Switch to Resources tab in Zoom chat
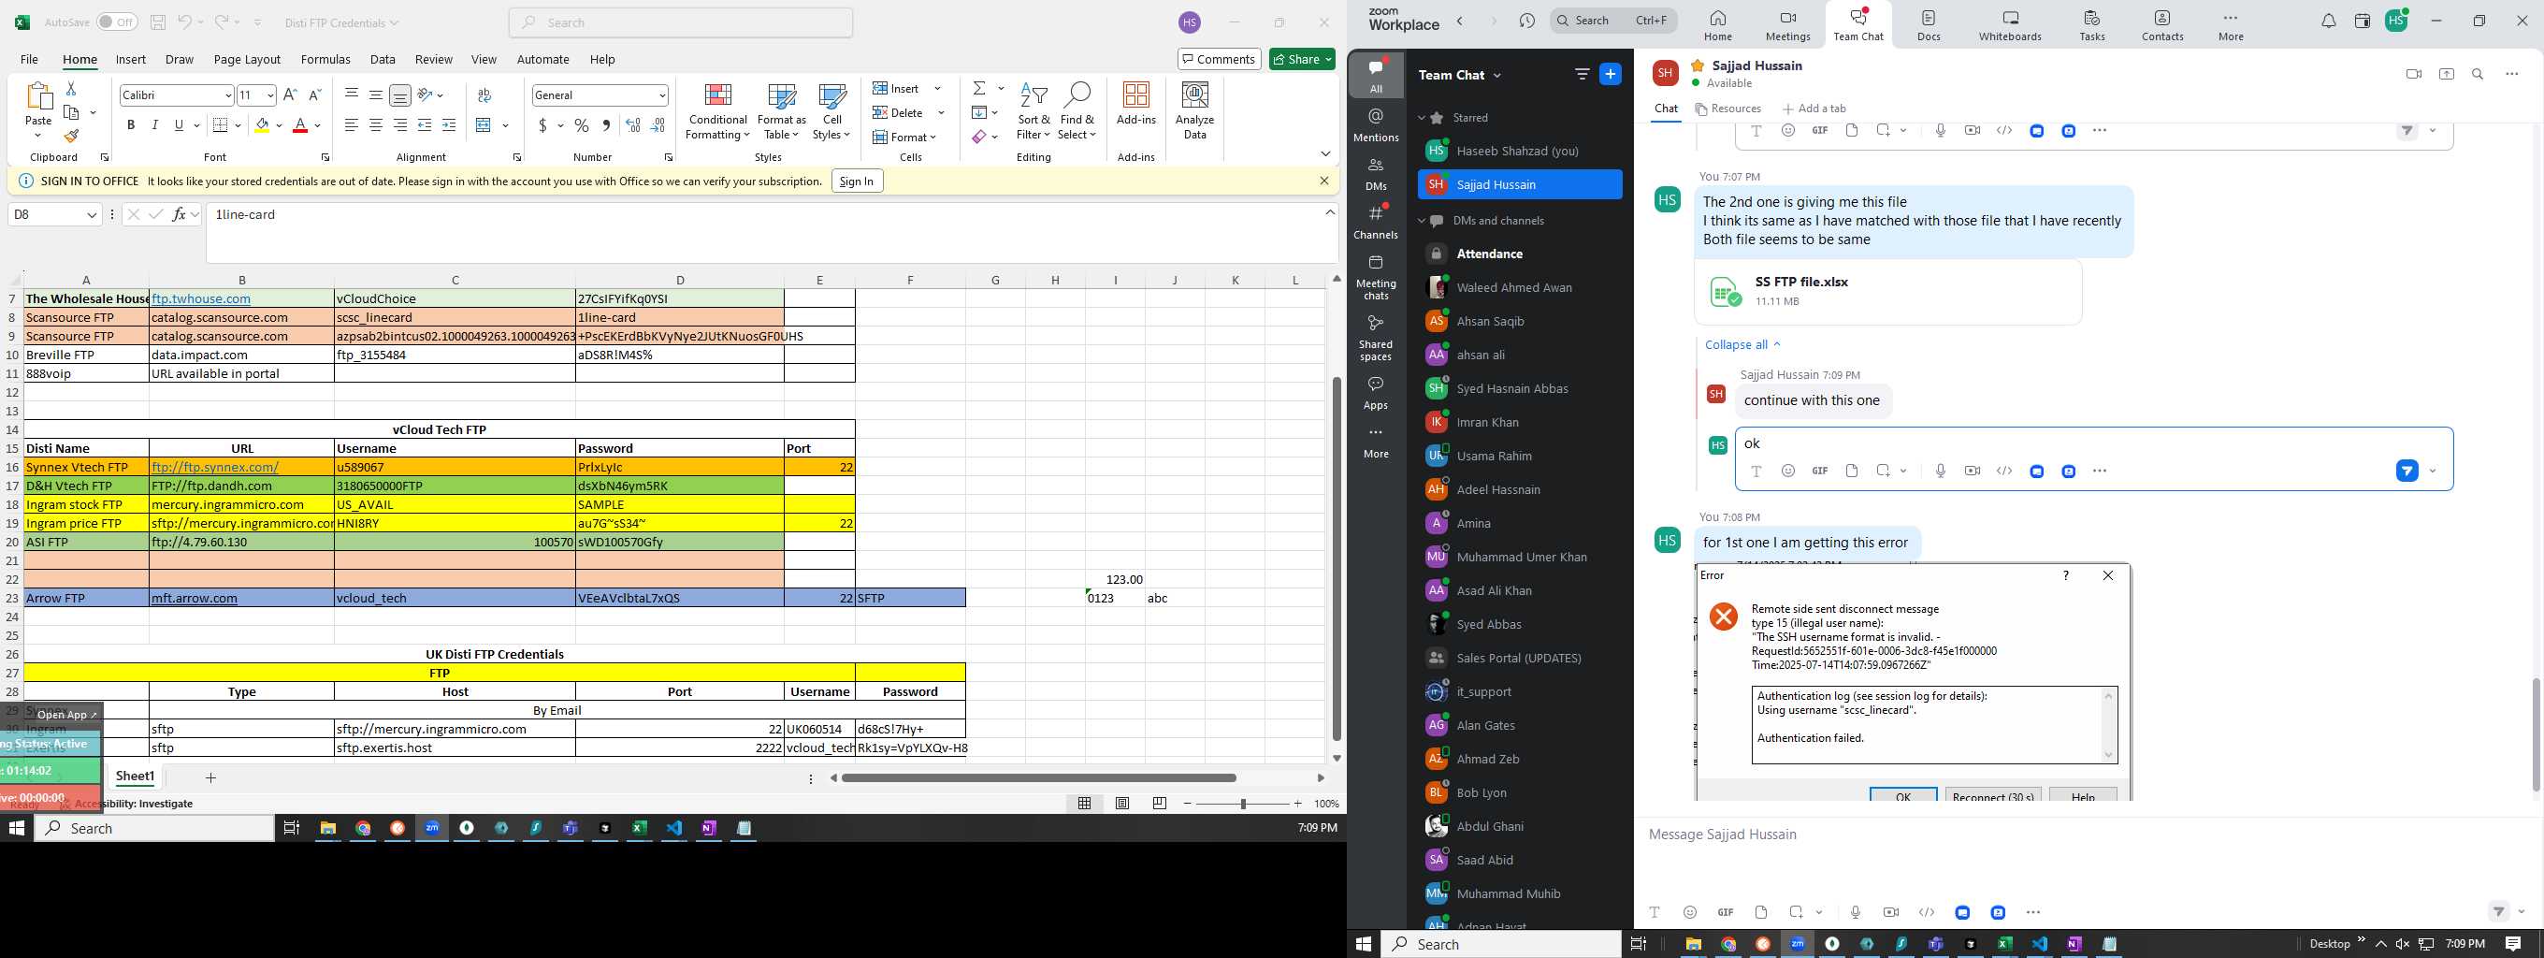 [1728, 109]
